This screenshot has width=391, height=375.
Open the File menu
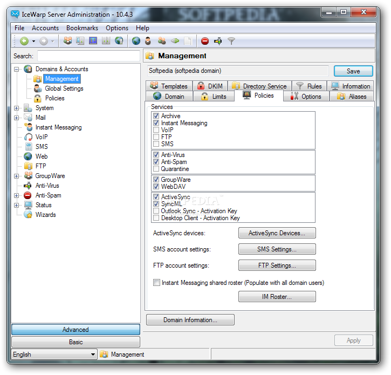[x=19, y=28]
